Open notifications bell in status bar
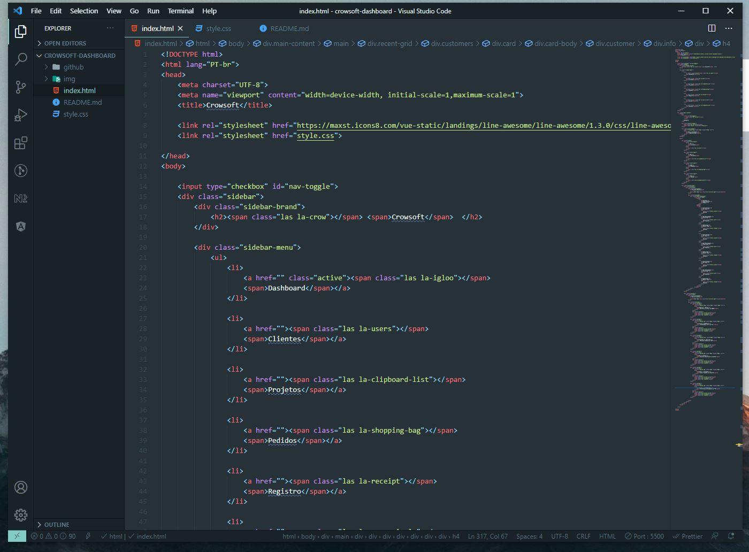 731,536
